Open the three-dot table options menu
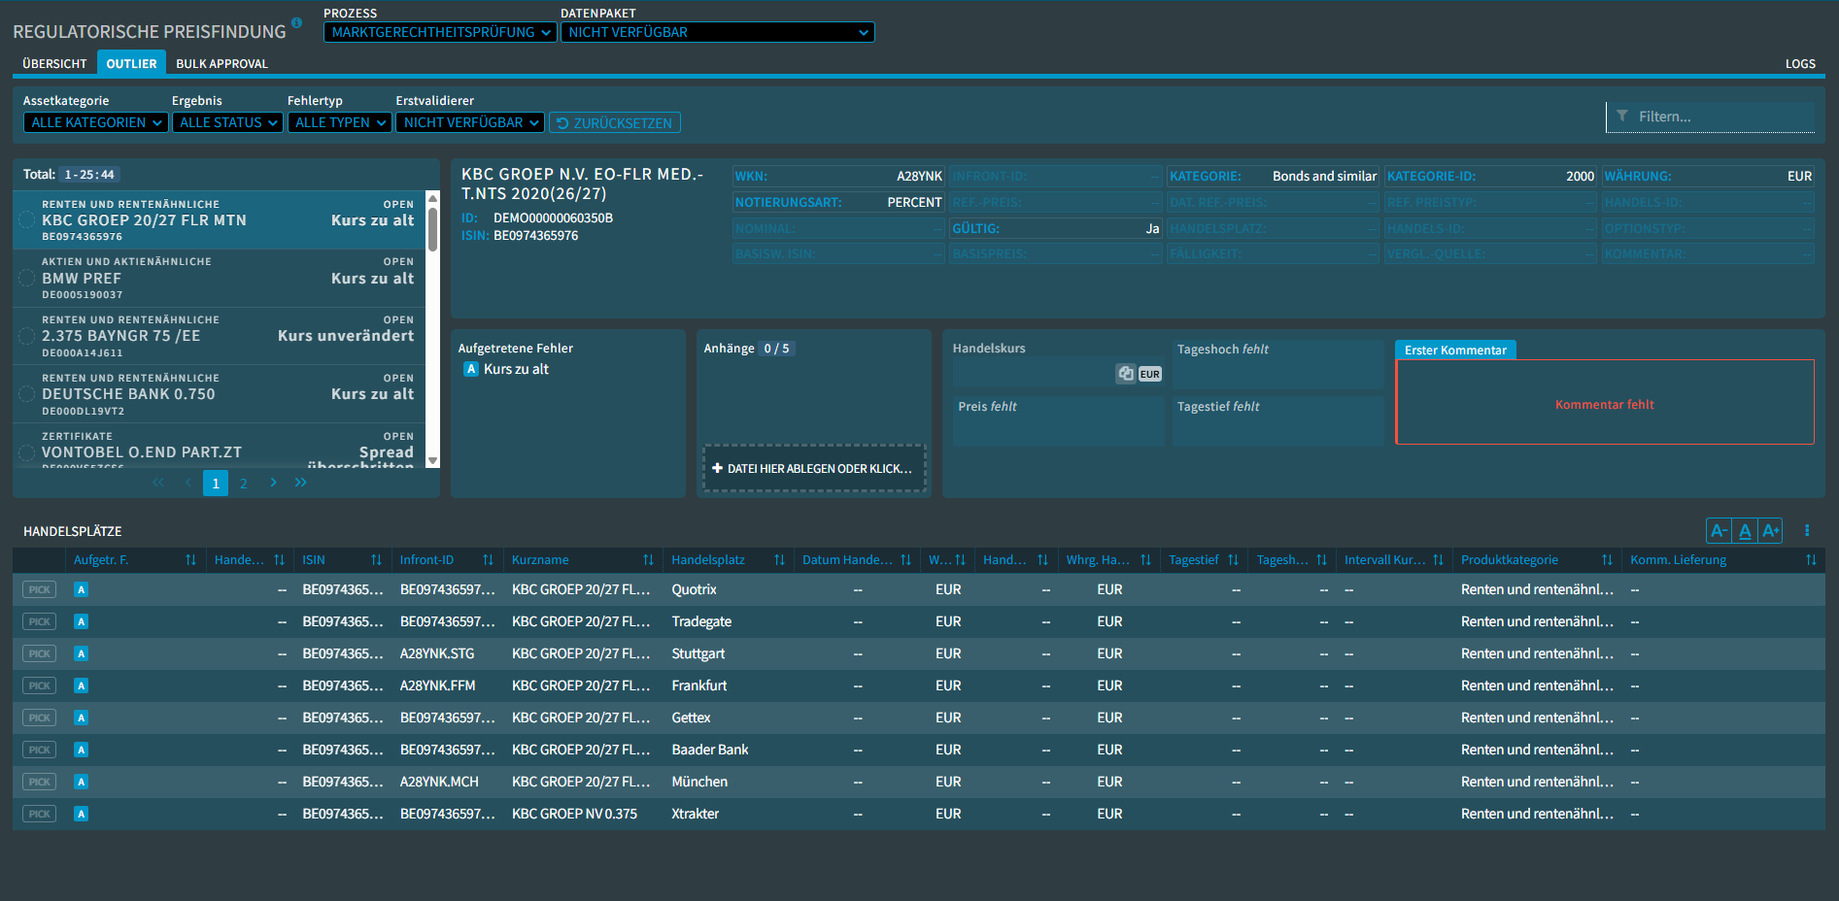Image resolution: width=1839 pixels, height=901 pixels. pyautogui.click(x=1807, y=530)
